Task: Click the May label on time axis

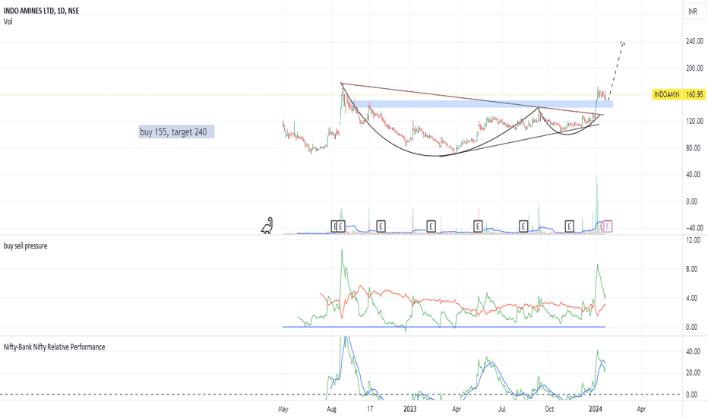Action: [x=283, y=409]
